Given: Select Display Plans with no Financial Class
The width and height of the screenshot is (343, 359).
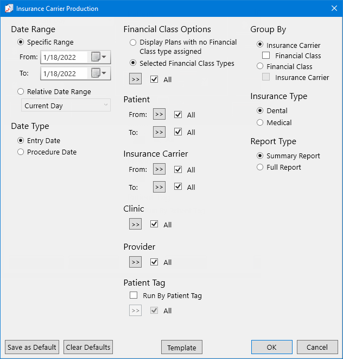Looking at the screenshot, I should [x=133, y=42].
